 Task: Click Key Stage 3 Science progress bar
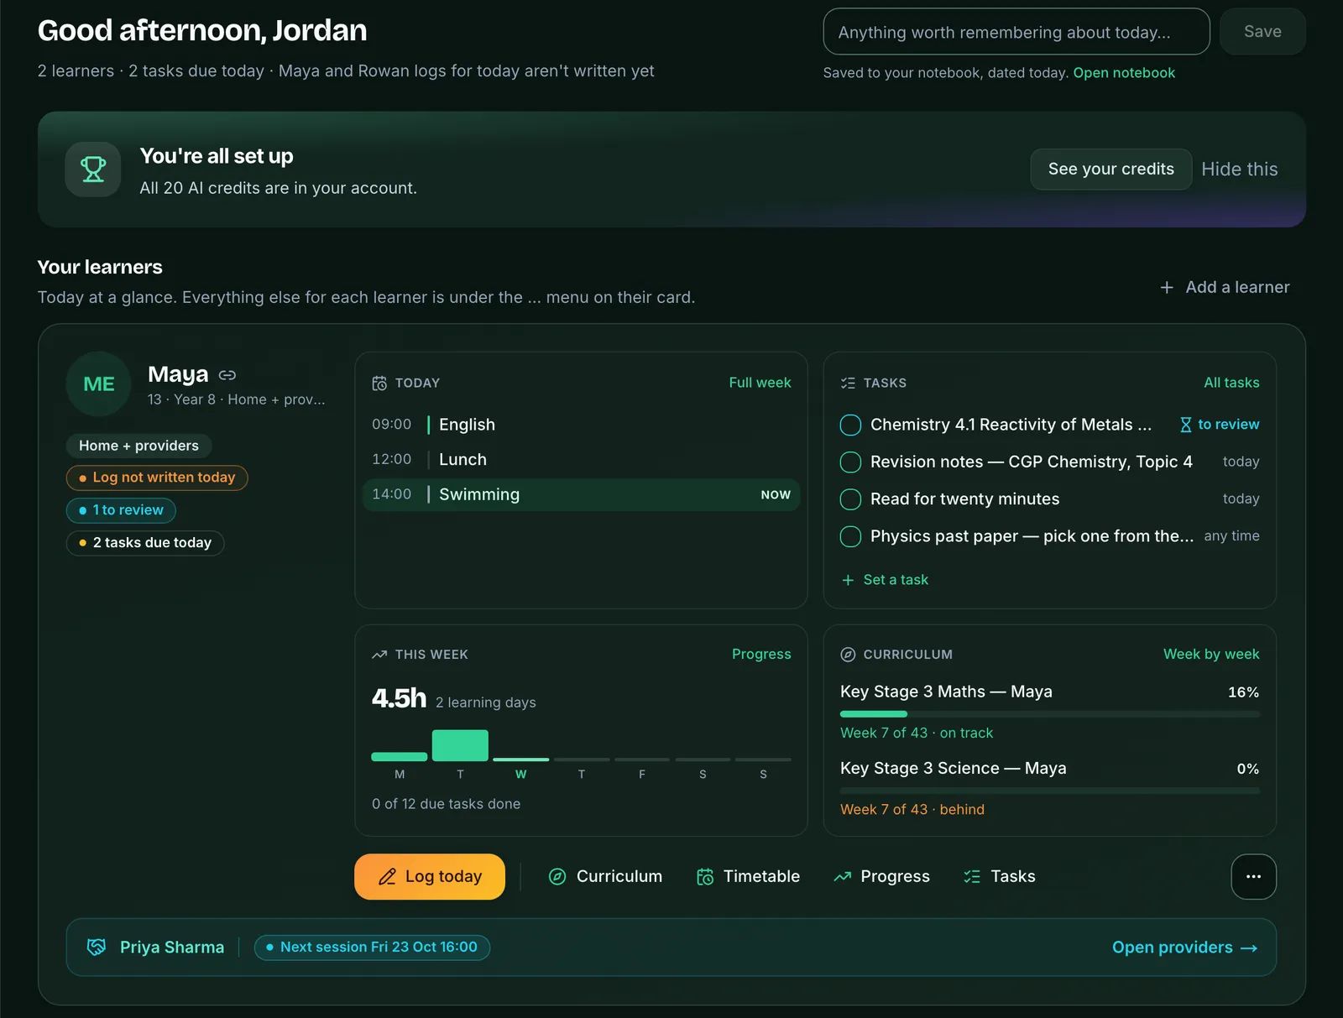pyautogui.click(x=1050, y=791)
